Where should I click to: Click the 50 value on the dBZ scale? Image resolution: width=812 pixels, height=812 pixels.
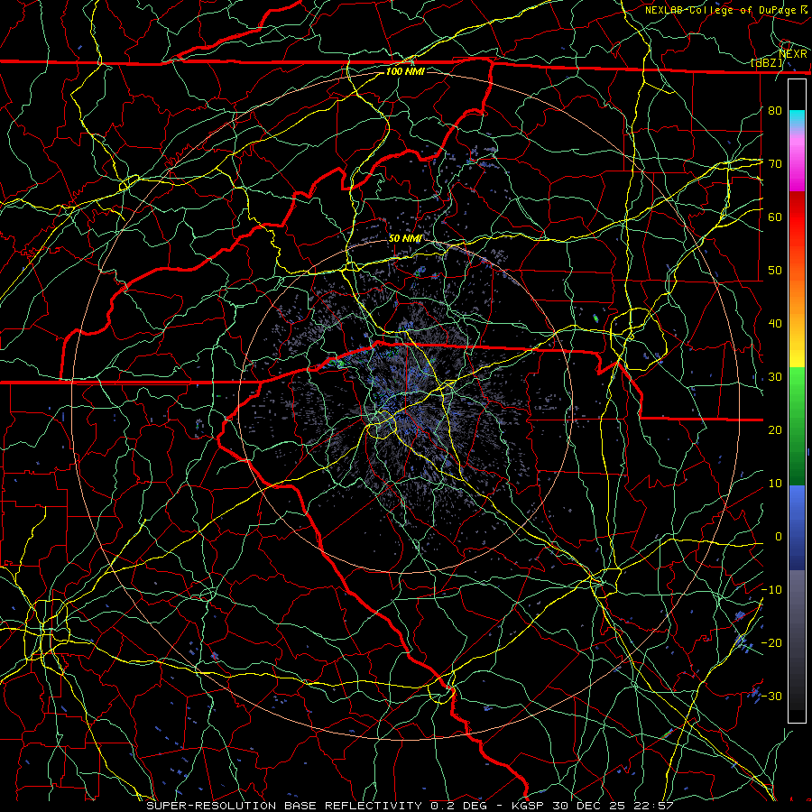coord(775,271)
